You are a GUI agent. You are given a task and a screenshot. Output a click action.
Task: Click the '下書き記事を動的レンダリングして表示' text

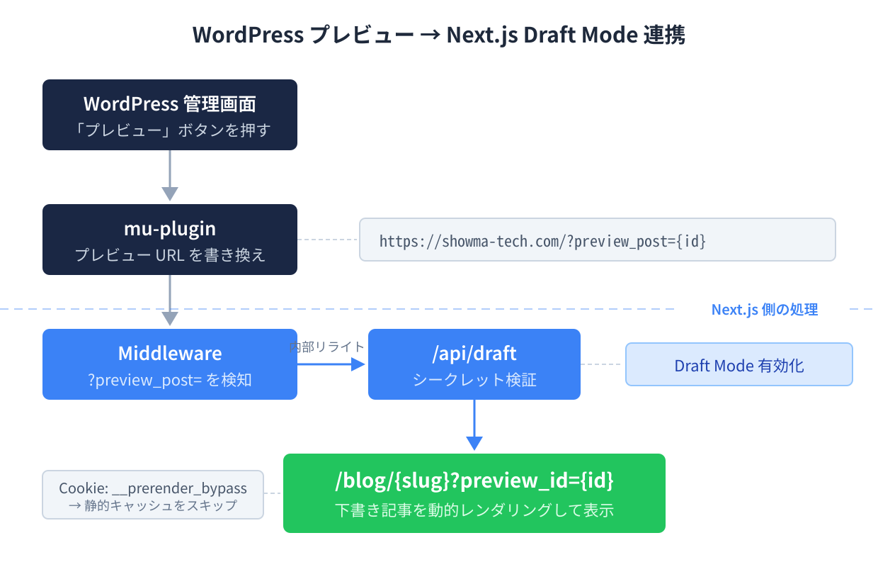474,510
